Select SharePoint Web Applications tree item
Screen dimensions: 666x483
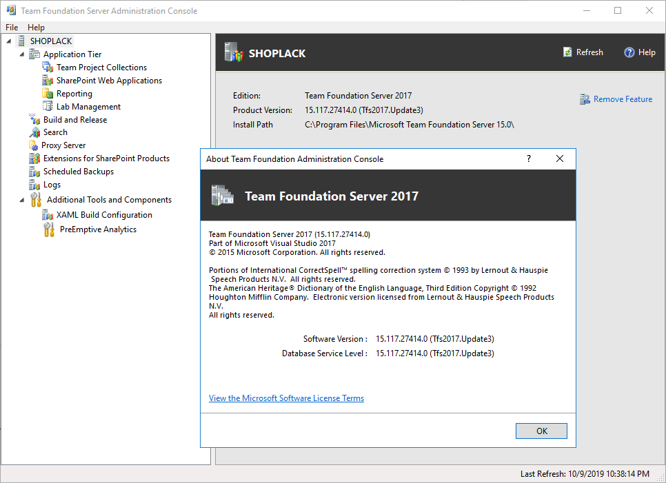tap(109, 81)
